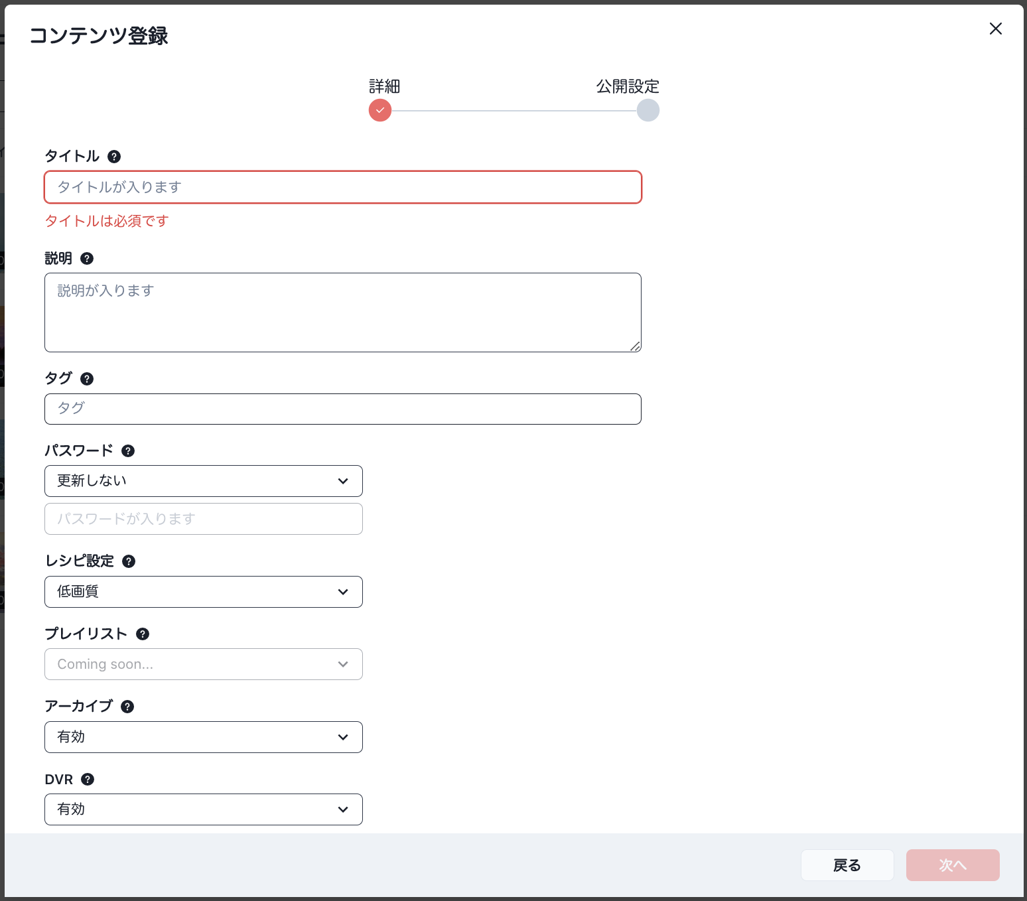Click the DVR question mark icon
This screenshot has width=1027, height=901.
(x=88, y=780)
